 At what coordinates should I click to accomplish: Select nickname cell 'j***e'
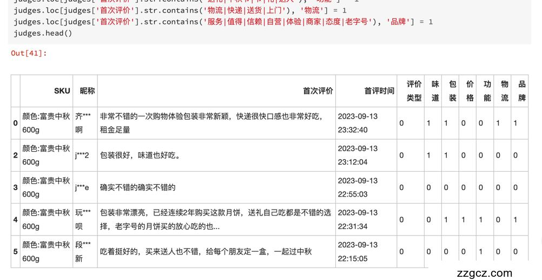(82, 187)
